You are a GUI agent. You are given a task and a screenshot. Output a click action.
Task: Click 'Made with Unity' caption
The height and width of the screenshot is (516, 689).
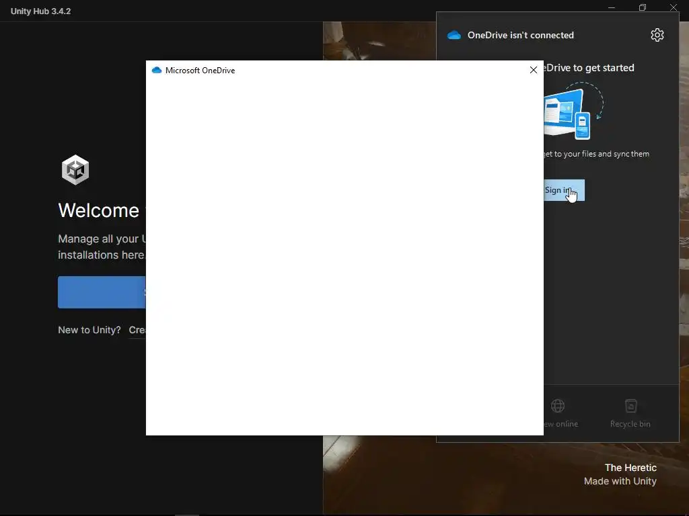pos(620,481)
